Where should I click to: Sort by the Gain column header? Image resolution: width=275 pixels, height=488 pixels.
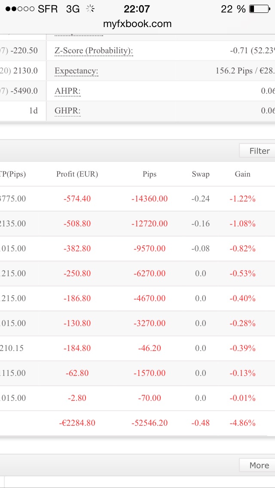click(243, 174)
